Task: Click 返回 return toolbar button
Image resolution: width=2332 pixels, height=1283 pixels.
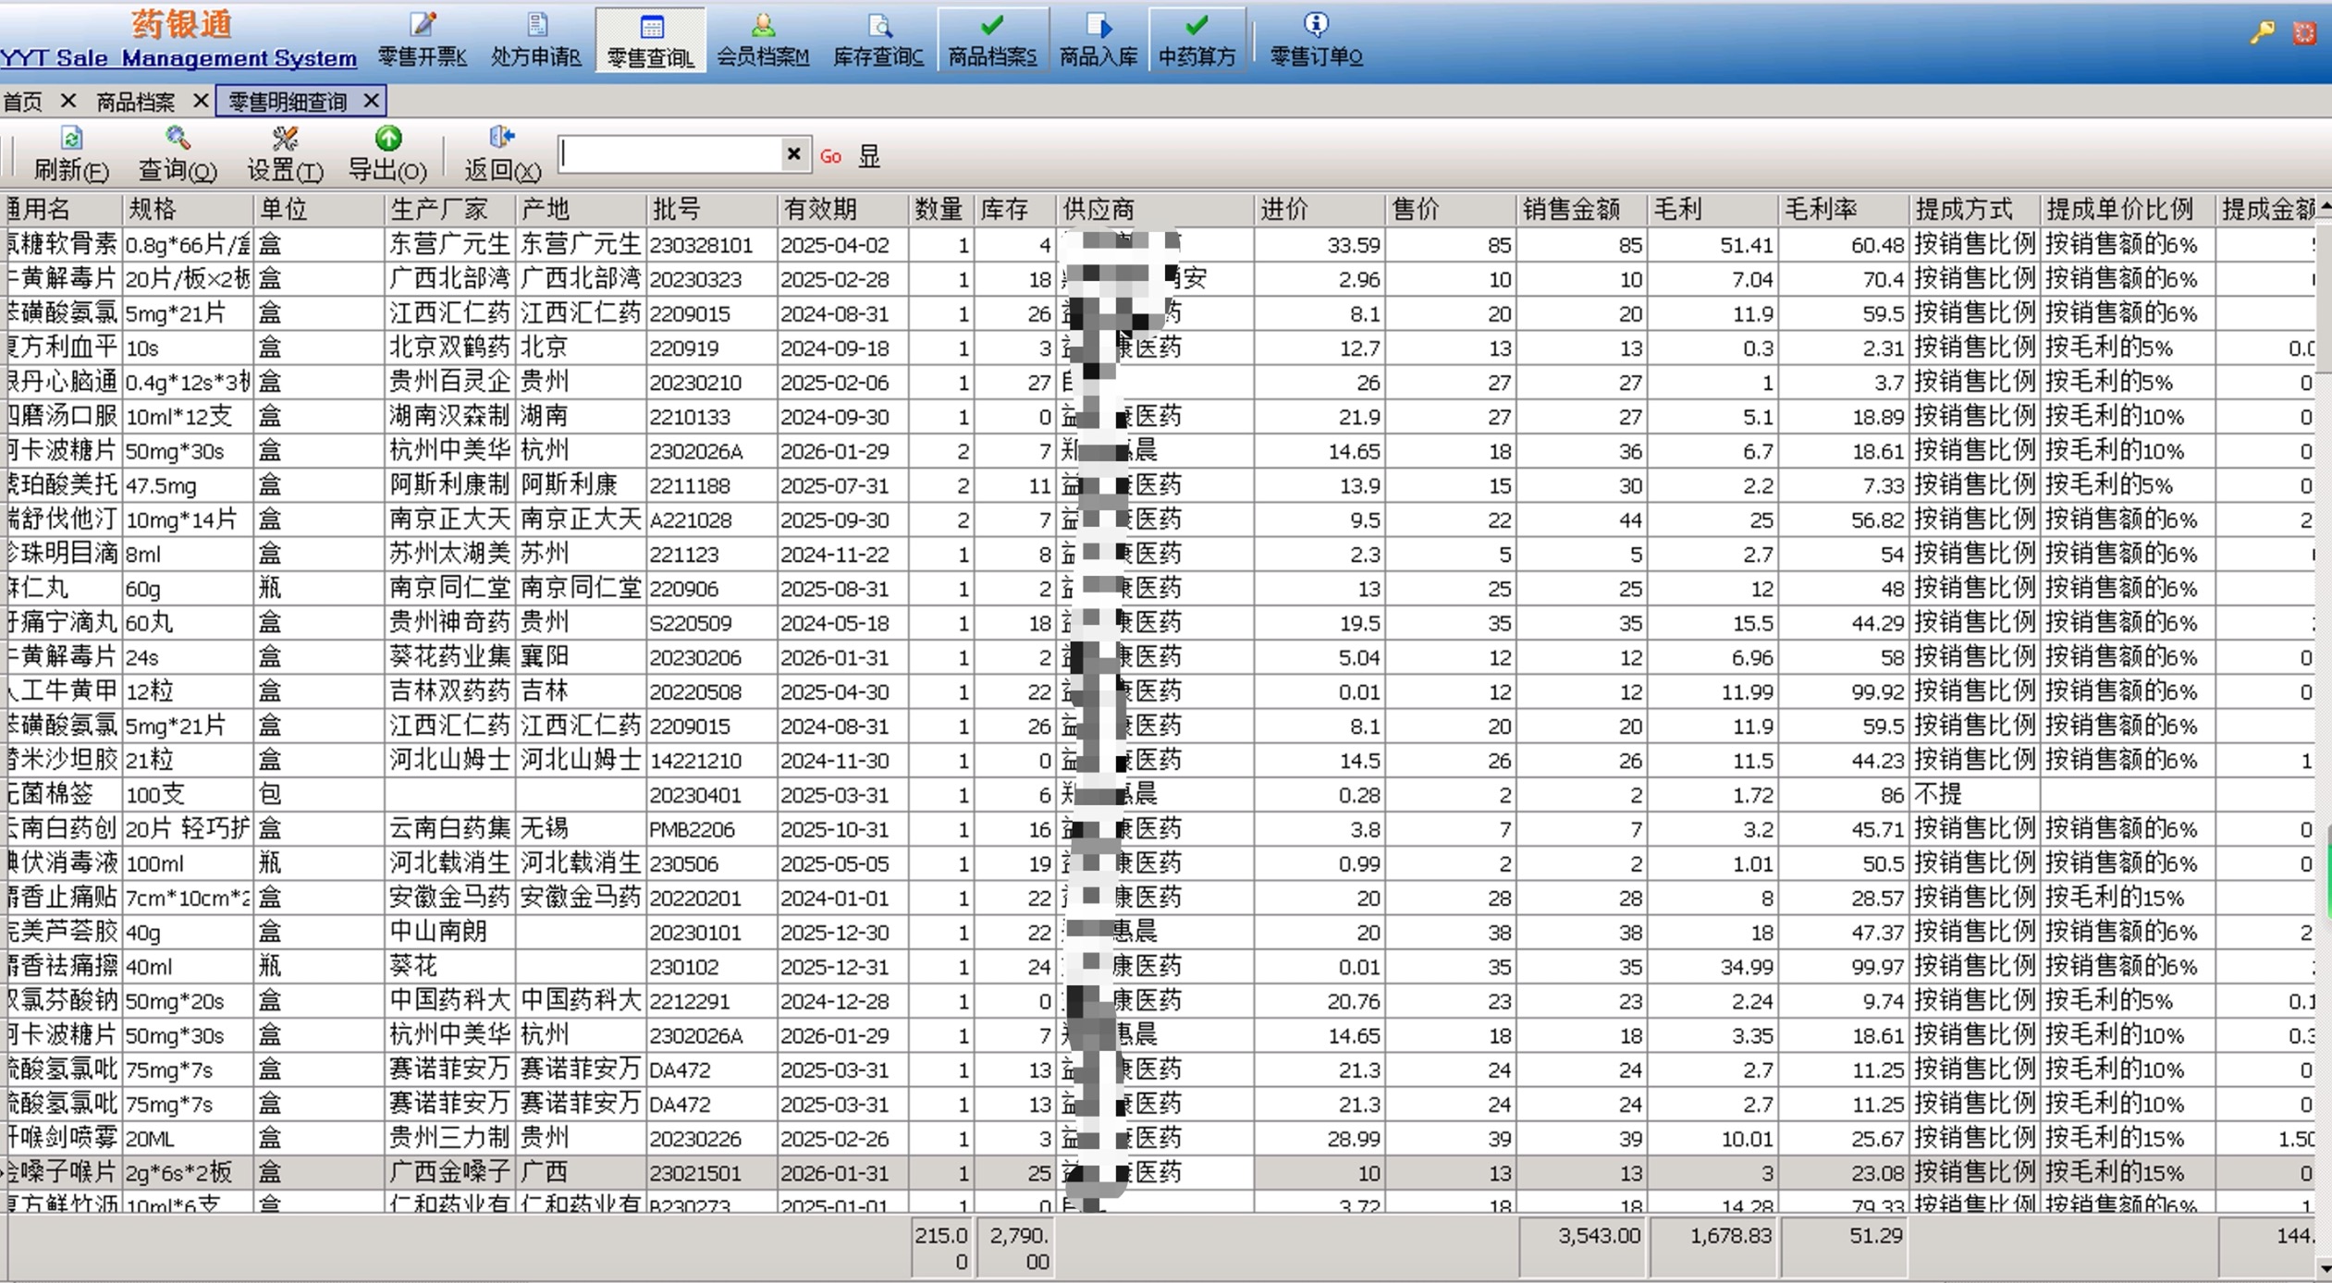Action: (x=501, y=153)
